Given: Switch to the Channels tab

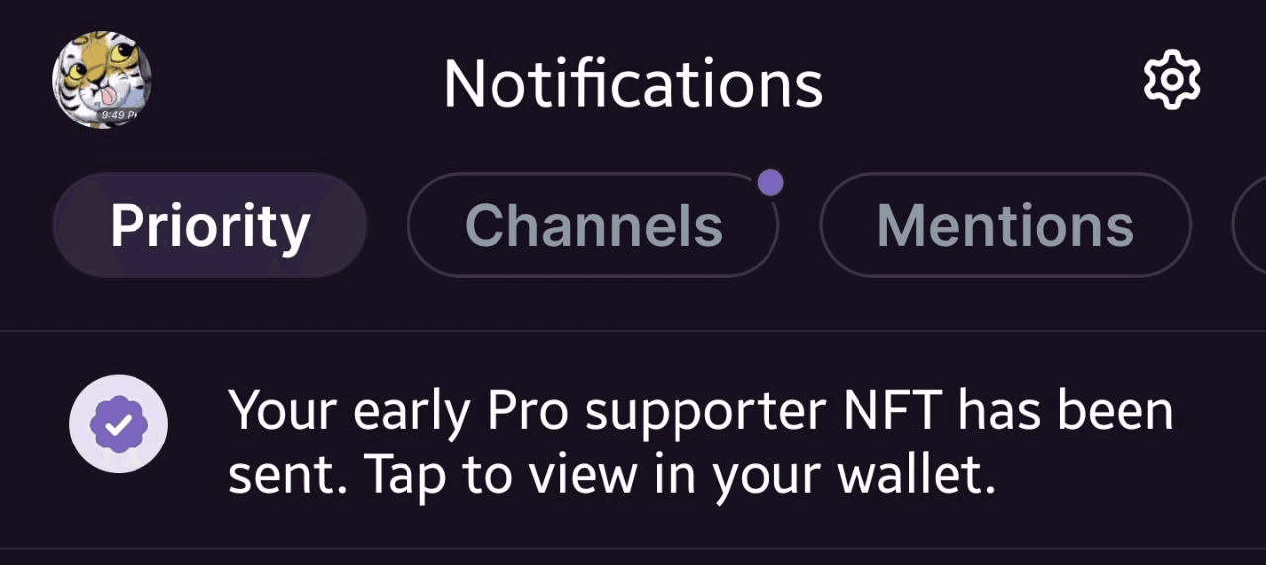Looking at the screenshot, I should pos(593,225).
